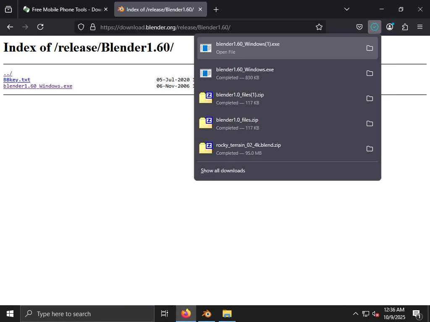Click the forward navigation arrow
Screen dimensions: 430x322
coord(25,27)
